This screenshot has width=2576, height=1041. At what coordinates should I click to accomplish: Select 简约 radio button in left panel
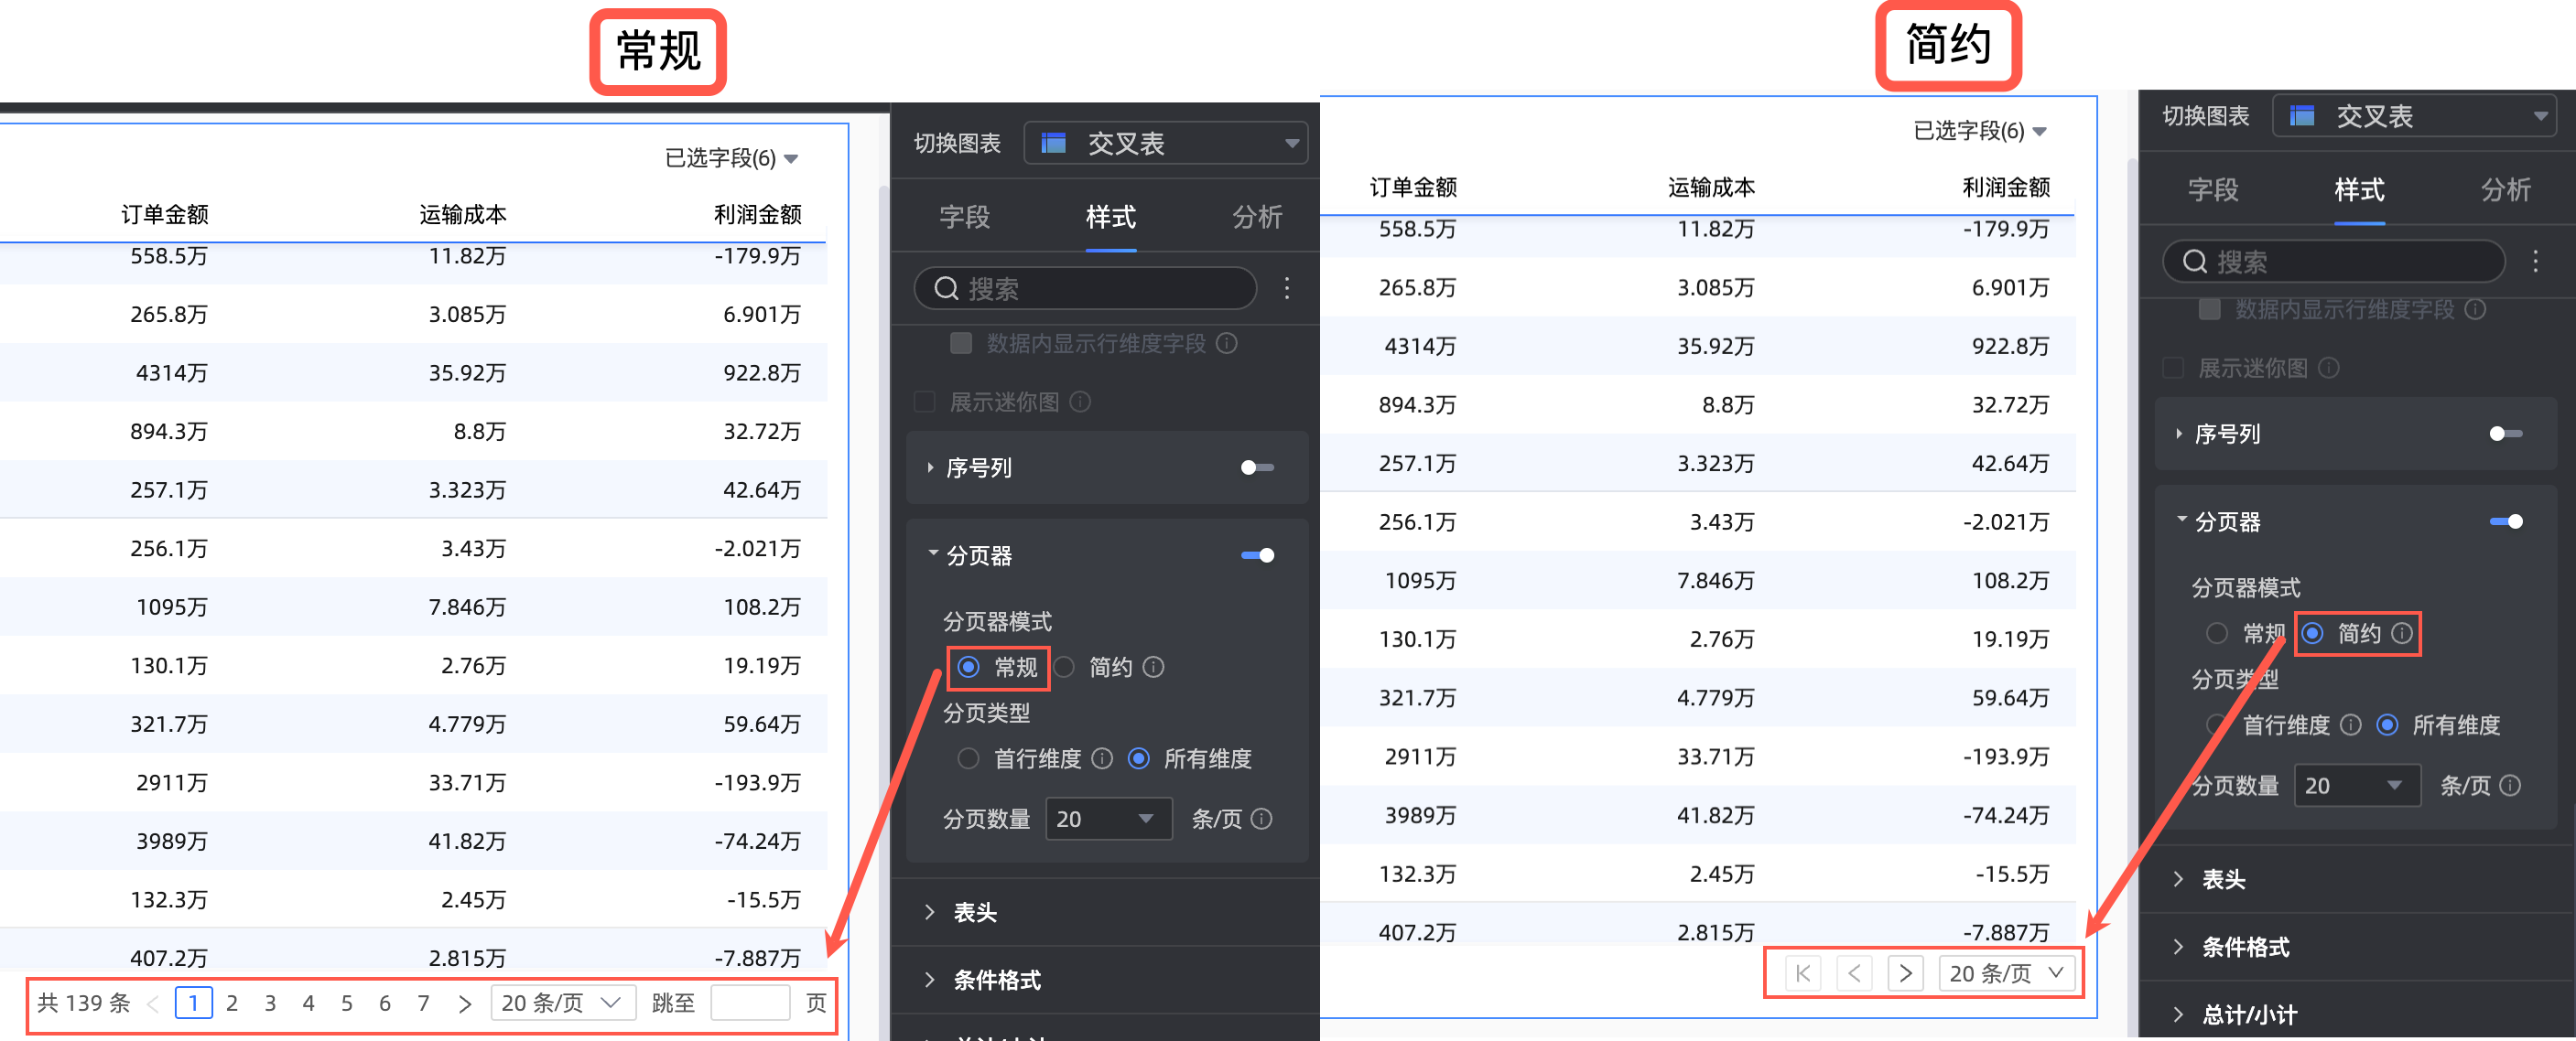coord(1065,666)
